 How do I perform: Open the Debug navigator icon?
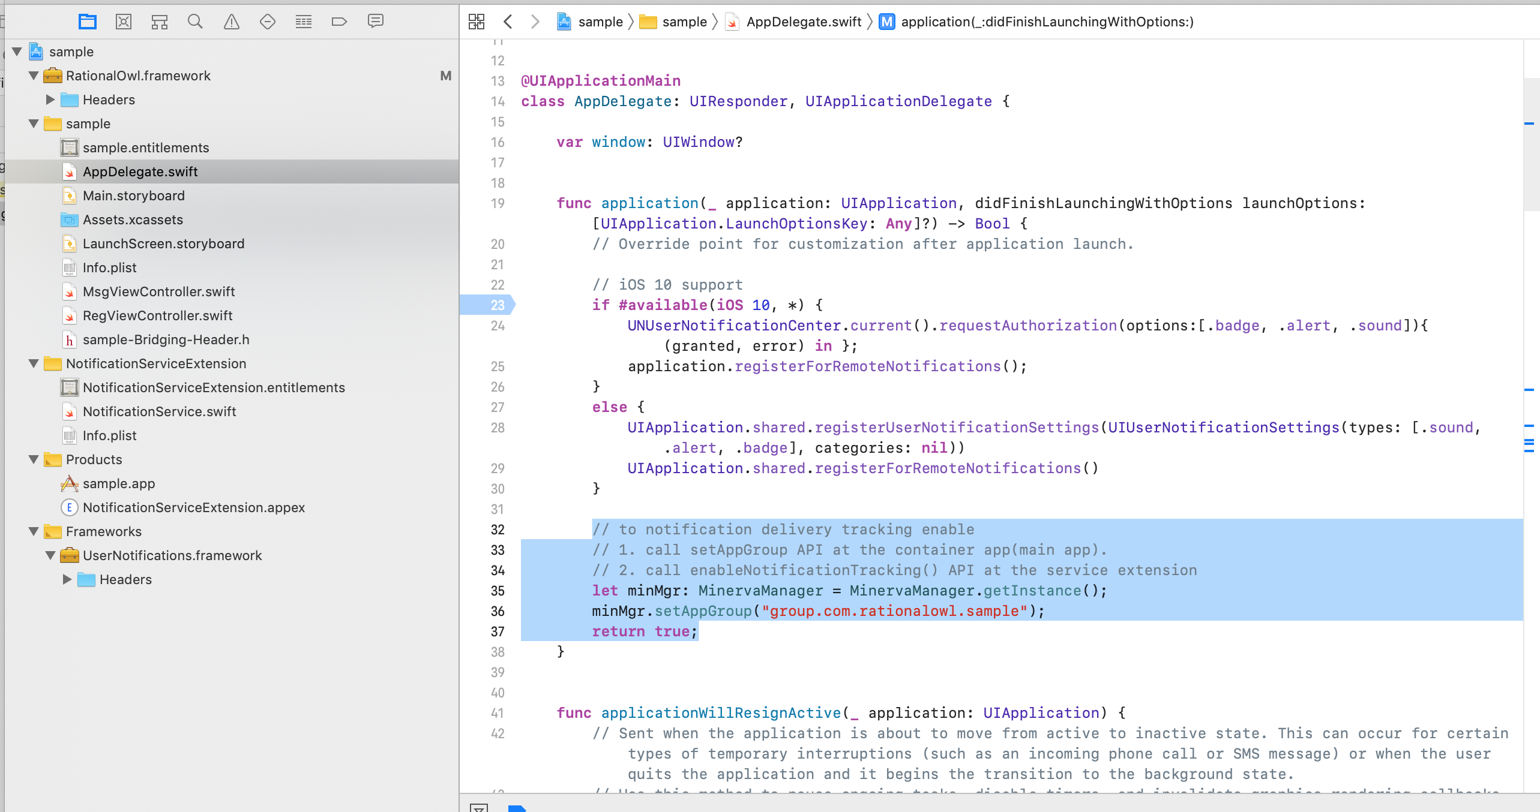[304, 22]
